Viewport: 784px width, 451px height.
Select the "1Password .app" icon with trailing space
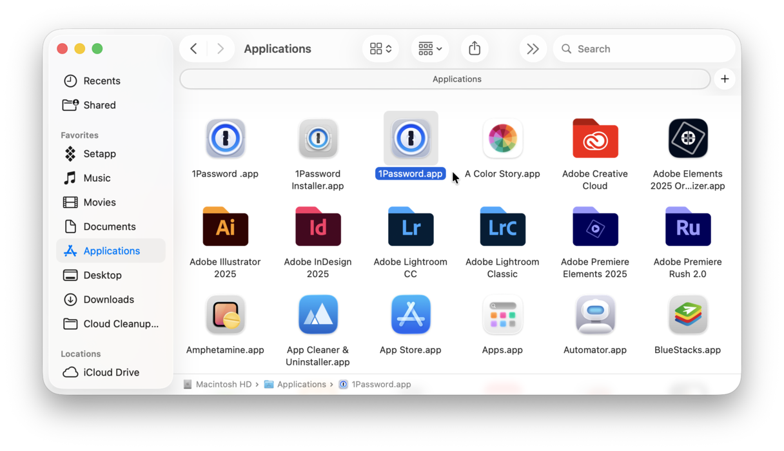pyautogui.click(x=225, y=138)
